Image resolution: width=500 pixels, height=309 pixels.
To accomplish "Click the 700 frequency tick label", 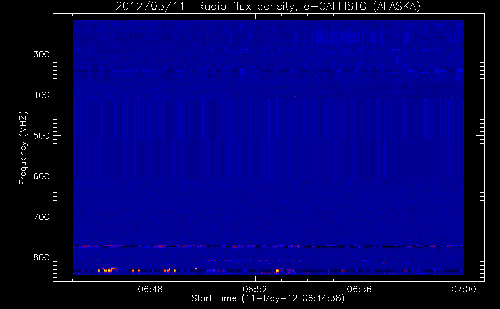I will pos(41,217).
